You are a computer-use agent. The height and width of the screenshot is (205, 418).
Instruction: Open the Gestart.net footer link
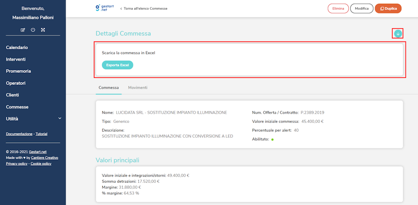click(38, 152)
